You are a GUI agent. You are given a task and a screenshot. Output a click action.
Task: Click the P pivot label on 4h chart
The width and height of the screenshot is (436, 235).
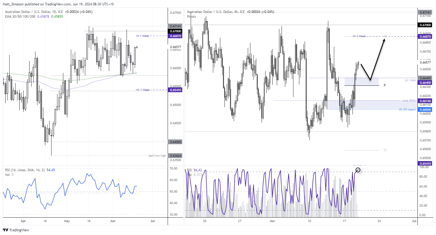point(385,85)
